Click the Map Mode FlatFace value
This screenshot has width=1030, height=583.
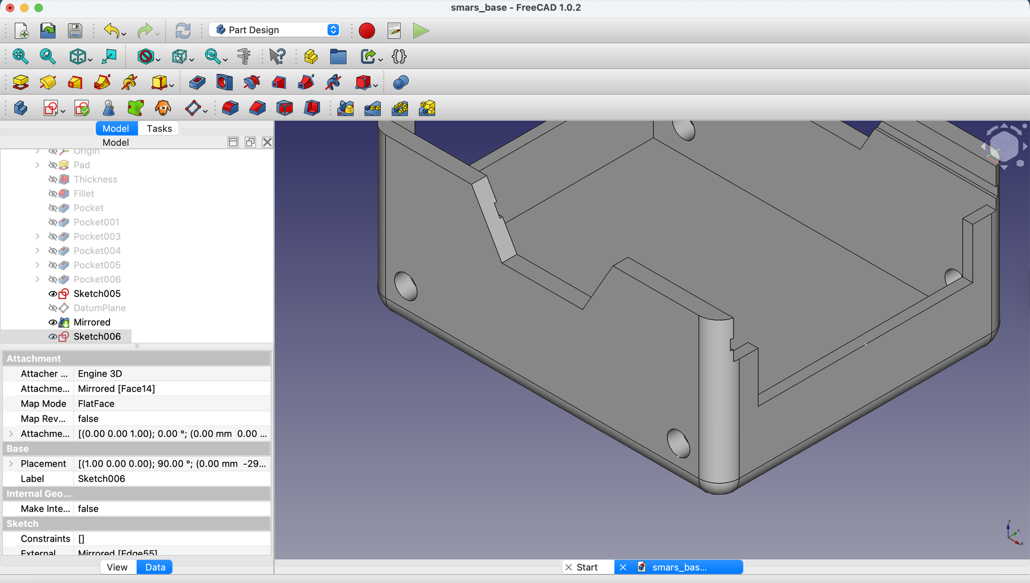[172, 403]
